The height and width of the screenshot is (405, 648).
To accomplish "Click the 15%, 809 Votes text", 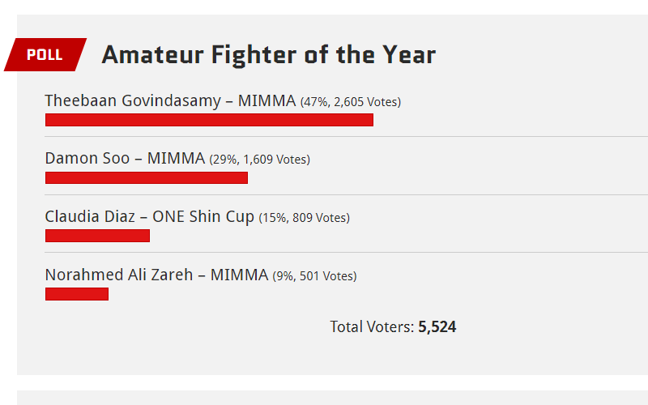I will pyautogui.click(x=305, y=218).
